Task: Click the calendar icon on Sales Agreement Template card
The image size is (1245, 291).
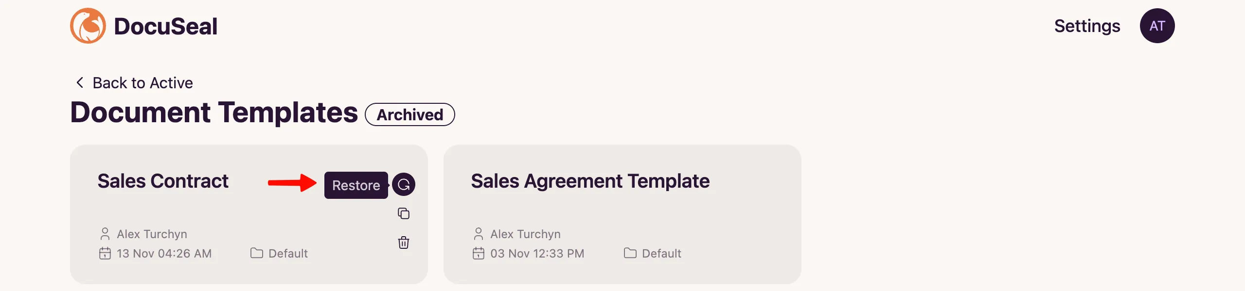Action: 478,253
